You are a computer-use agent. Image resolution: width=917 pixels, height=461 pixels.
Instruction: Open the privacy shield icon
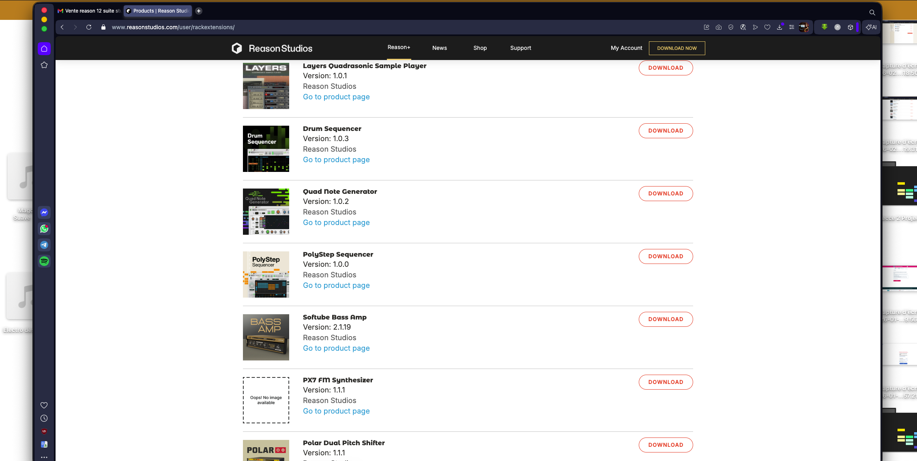click(731, 27)
